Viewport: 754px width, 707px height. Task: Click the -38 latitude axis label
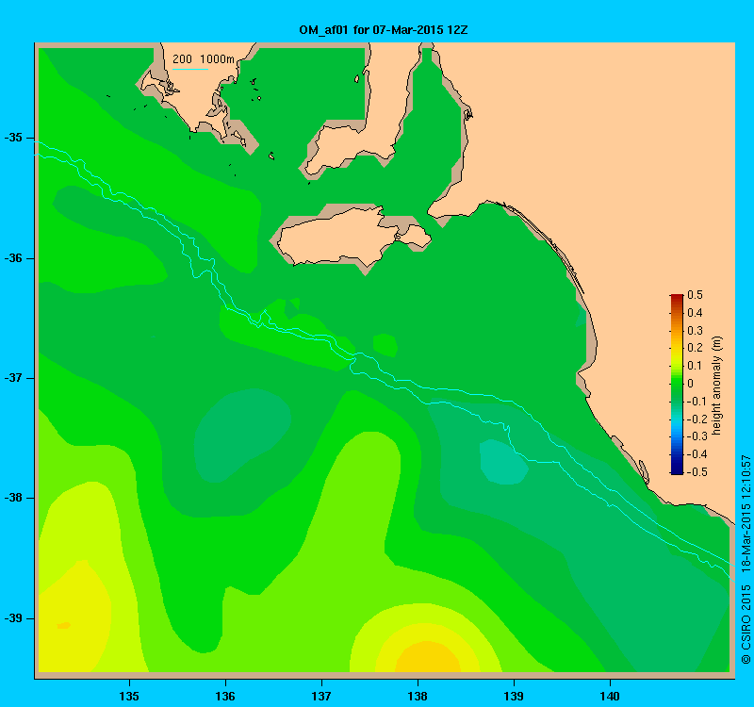[x=13, y=498]
